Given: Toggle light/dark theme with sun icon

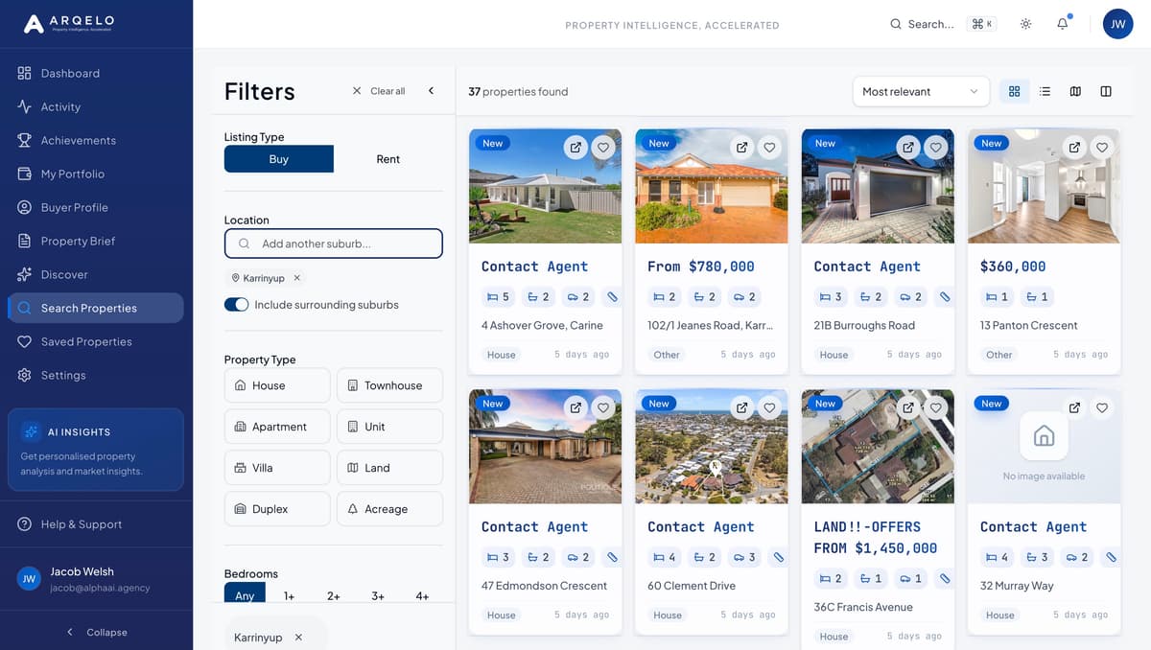Looking at the screenshot, I should [1024, 23].
